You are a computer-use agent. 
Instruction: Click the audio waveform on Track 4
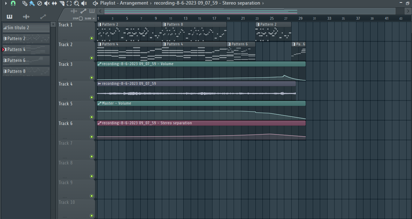click(197, 93)
